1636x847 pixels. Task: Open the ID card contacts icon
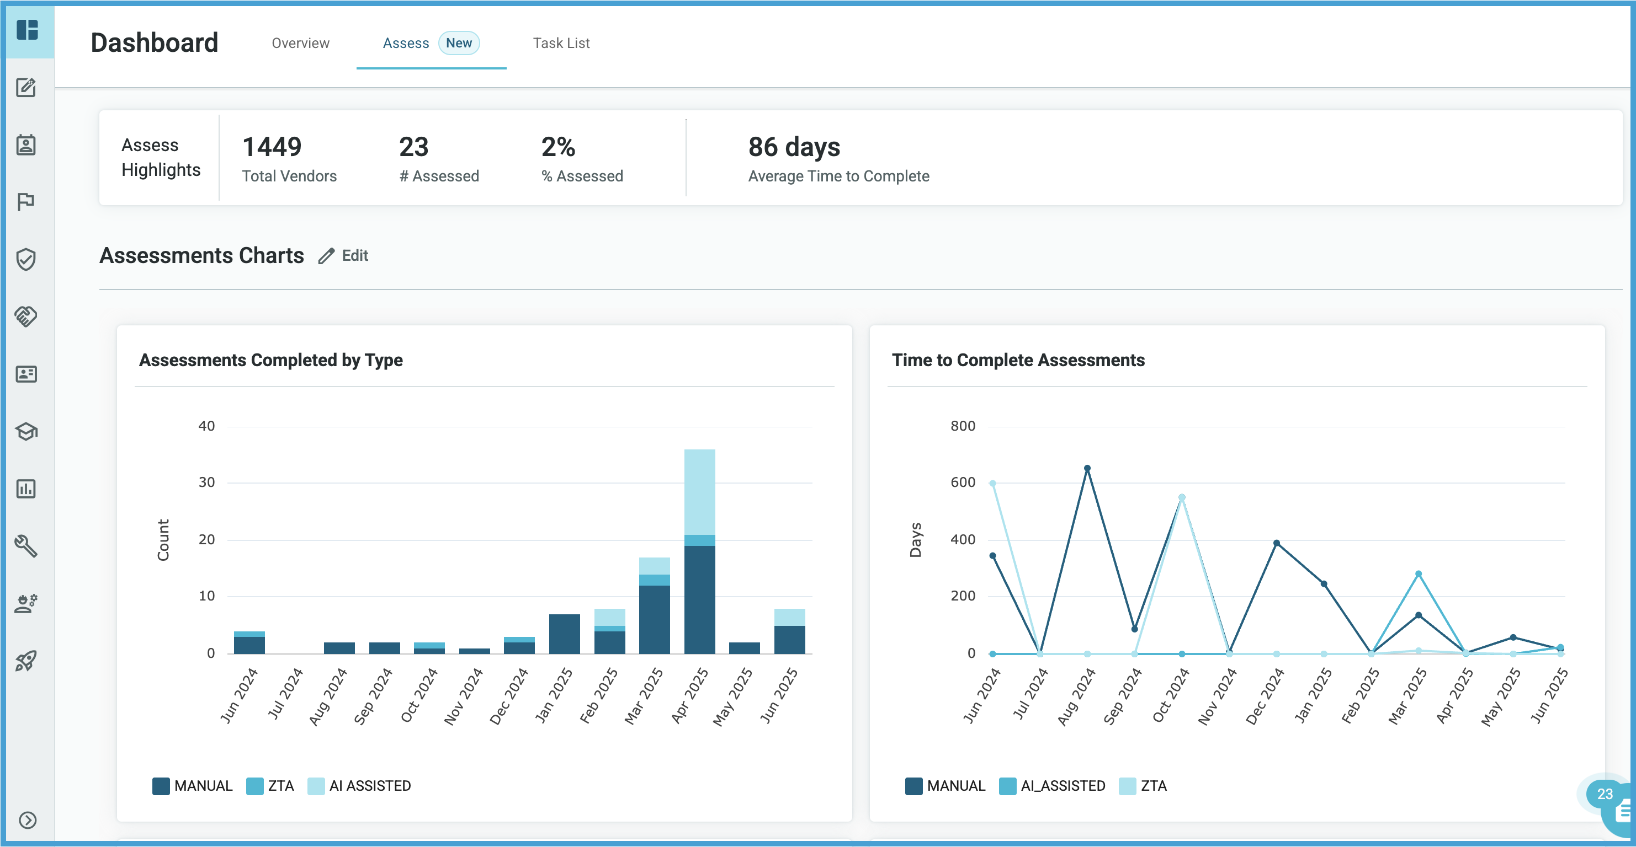click(26, 374)
